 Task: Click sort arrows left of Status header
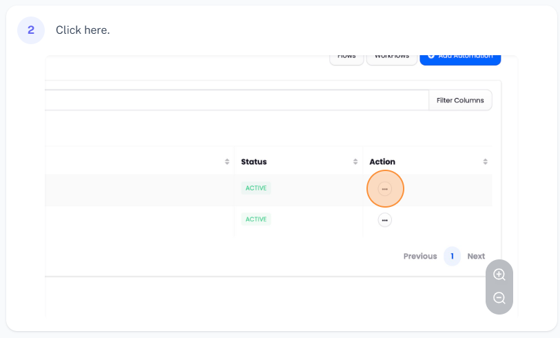pos(227,162)
